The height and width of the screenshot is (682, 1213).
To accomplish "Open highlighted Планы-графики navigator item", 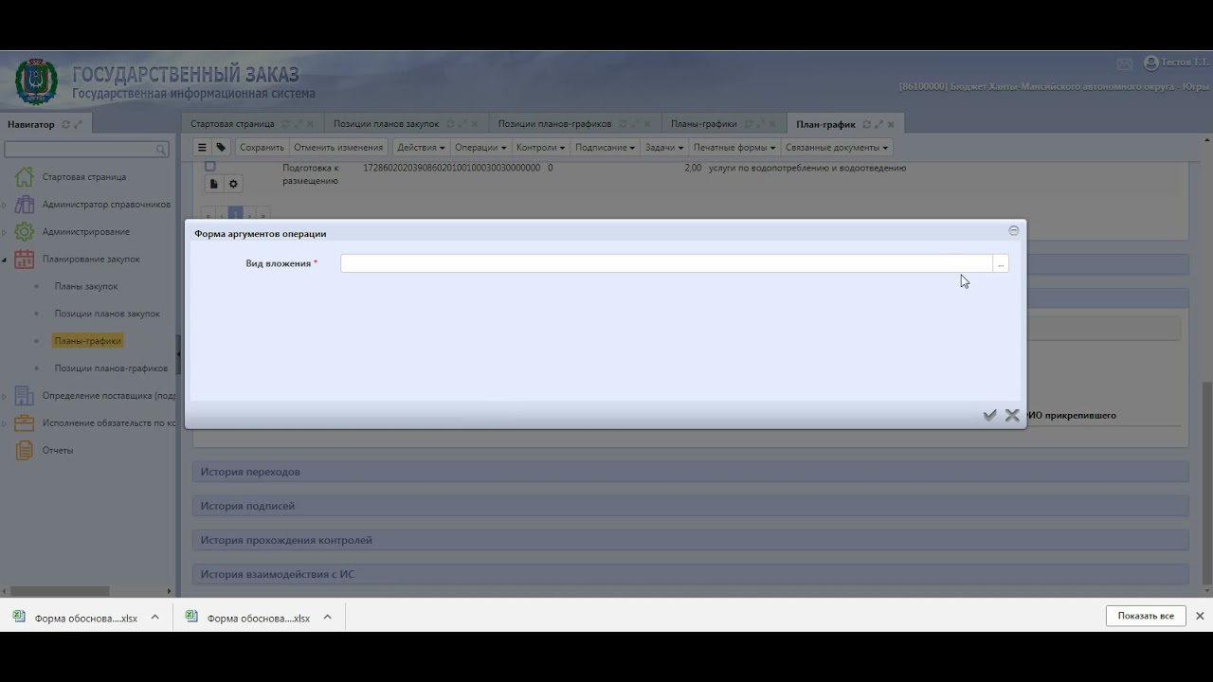I will pos(87,341).
